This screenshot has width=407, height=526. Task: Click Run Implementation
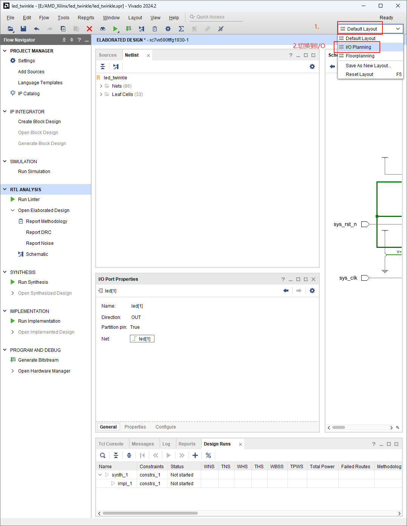pos(39,321)
